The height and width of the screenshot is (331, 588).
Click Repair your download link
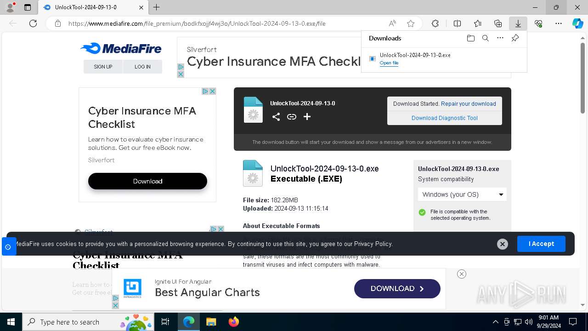click(469, 104)
